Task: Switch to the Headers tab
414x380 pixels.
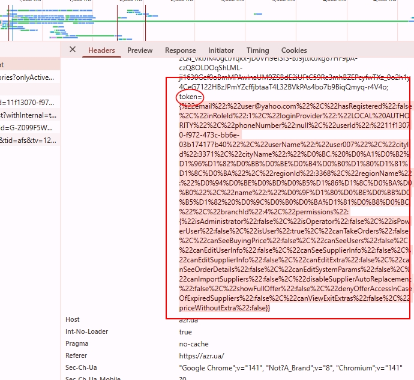Action: 101,50
